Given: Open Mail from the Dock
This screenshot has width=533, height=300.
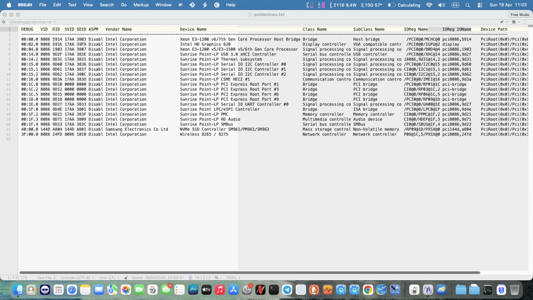Looking at the screenshot, I should pyautogui.click(x=99, y=290).
